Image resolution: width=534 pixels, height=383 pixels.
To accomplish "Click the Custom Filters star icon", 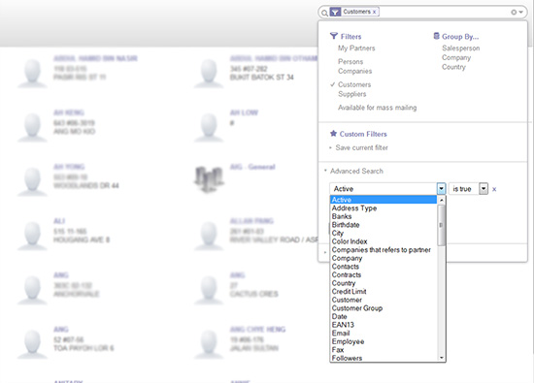I will [x=333, y=134].
